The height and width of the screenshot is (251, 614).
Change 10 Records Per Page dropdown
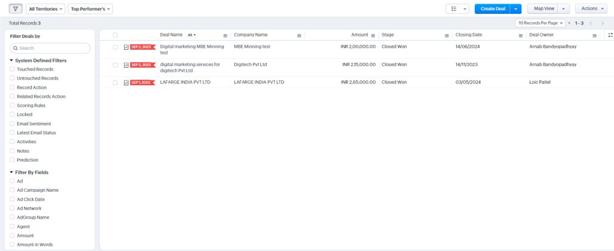(540, 23)
